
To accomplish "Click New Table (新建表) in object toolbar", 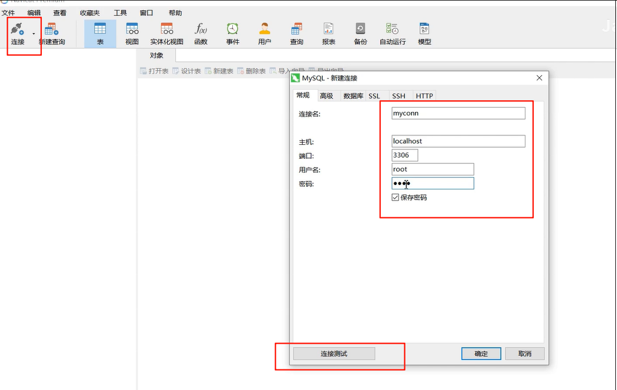I will pos(219,71).
